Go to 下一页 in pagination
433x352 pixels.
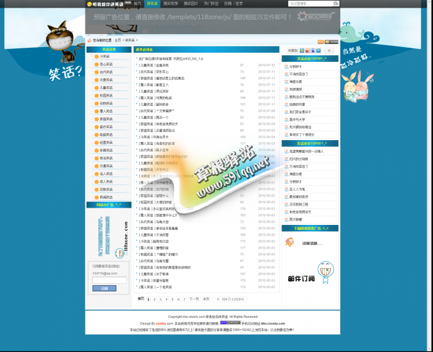pos(194,299)
